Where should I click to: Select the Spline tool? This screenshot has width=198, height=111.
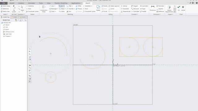[62, 11]
